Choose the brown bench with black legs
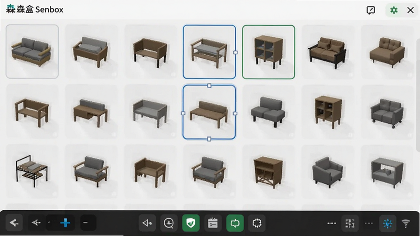This screenshot has height=236, width=420. pyautogui.click(x=150, y=51)
